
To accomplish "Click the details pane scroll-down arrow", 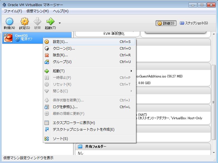I will pos(214,153).
